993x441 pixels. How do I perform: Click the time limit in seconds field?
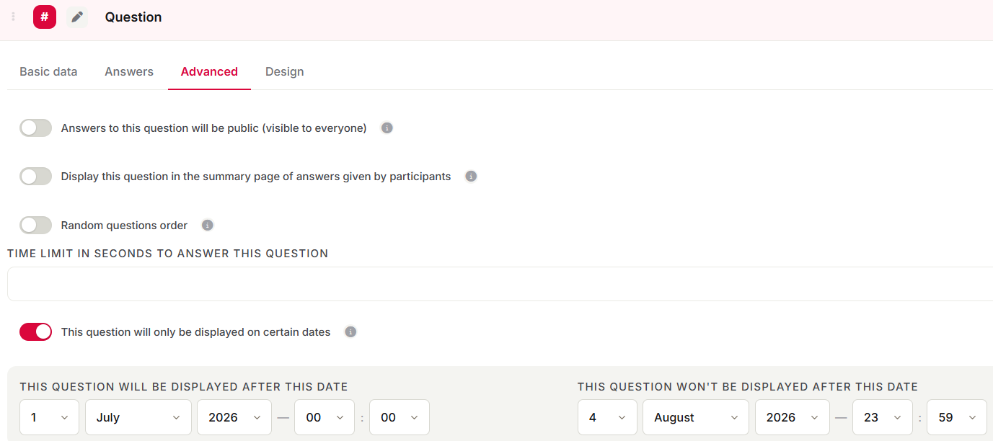coord(500,284)
